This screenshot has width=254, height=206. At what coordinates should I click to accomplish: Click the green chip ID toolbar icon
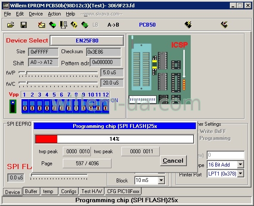tap(85, 25)
